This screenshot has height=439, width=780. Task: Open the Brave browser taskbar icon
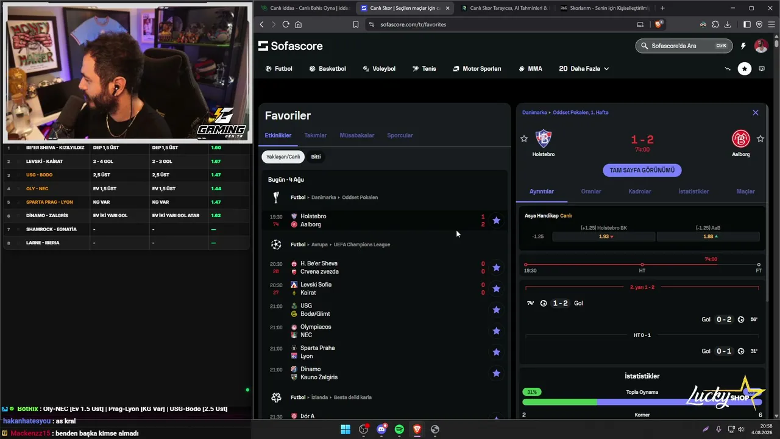(x=417, y=429)
